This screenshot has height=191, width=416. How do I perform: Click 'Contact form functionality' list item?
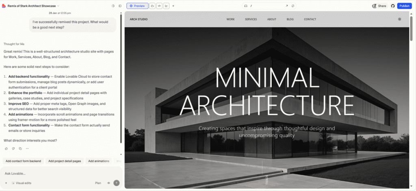[59, 128]
